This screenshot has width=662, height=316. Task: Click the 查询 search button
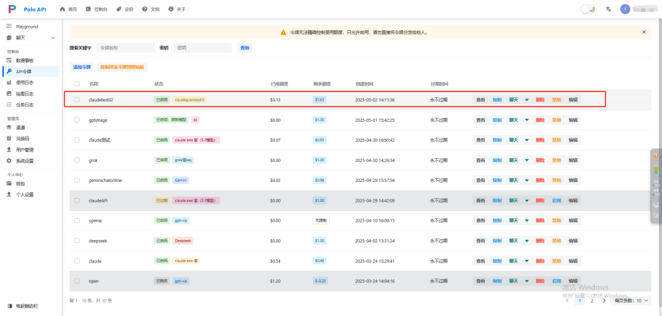tap(245, 48)
